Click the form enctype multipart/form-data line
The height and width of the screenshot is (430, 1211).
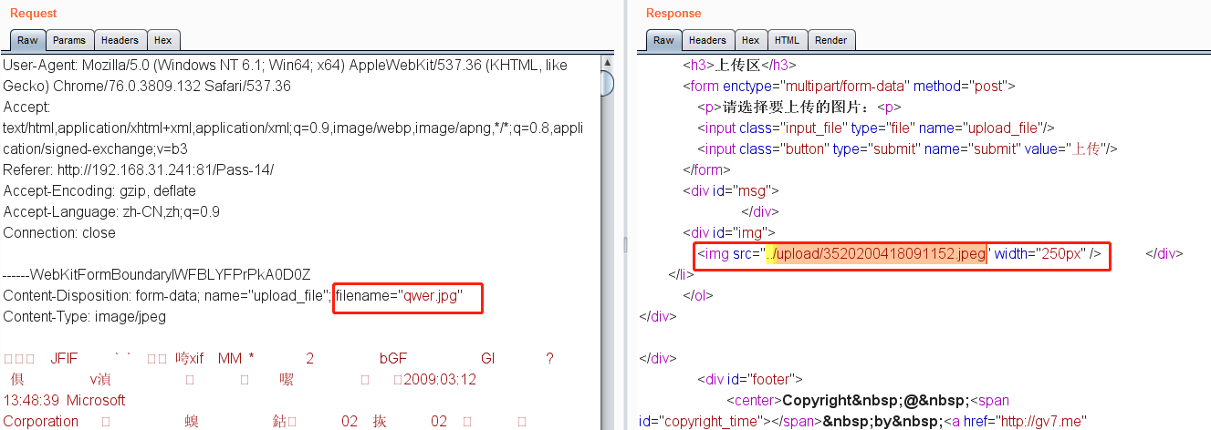[849, 87]
